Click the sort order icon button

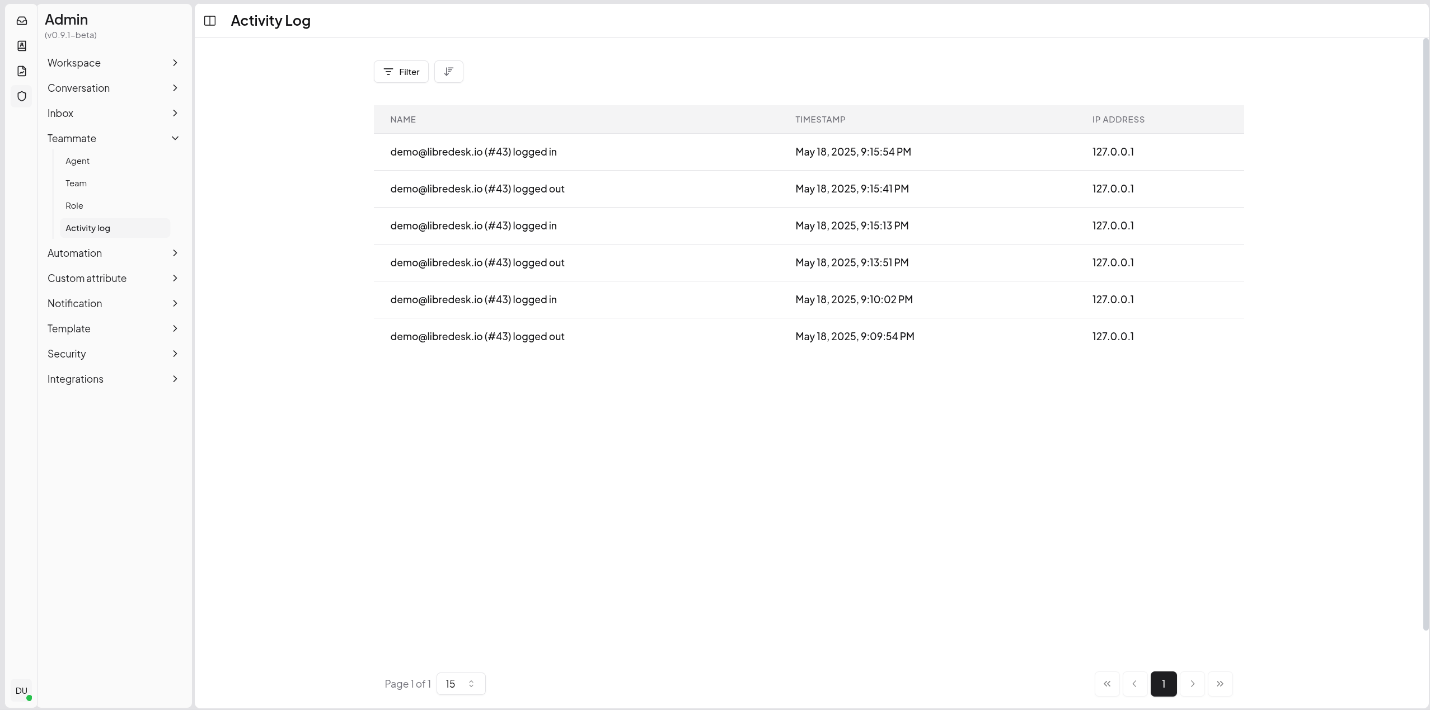tap(448, 72)
